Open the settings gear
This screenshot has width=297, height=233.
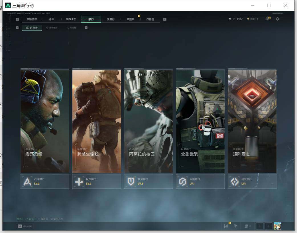coord(278,19)
